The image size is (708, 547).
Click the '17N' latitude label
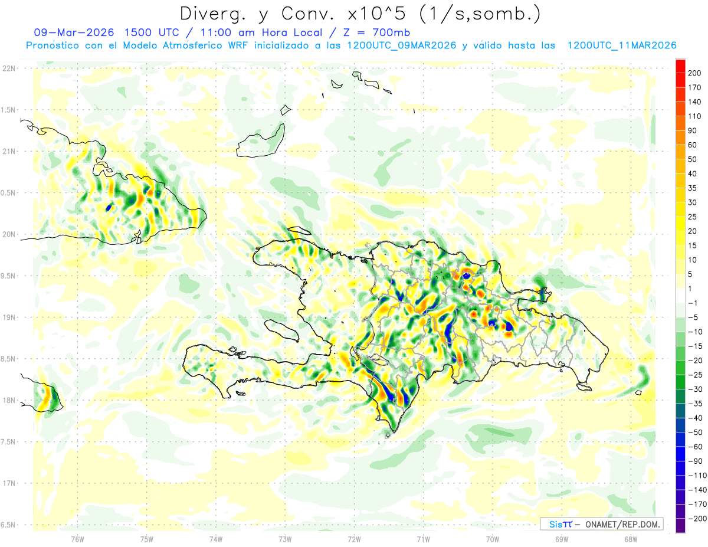8,483
